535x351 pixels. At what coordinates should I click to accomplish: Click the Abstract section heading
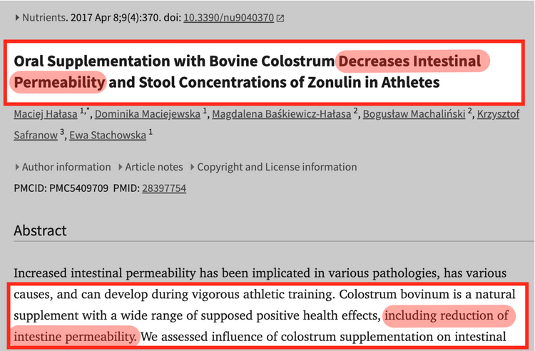click(x=40, y=231)
